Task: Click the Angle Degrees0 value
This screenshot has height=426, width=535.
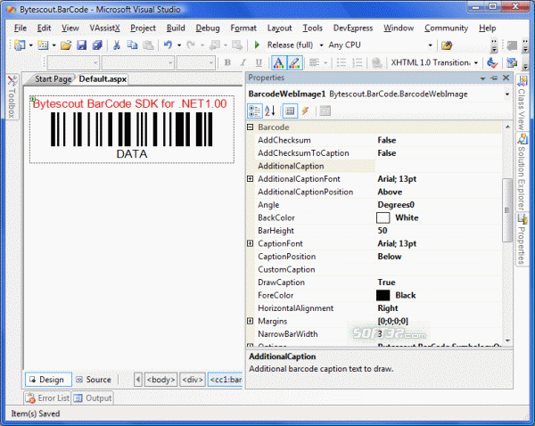Action: pyautogui.click(x=396, y=205)
